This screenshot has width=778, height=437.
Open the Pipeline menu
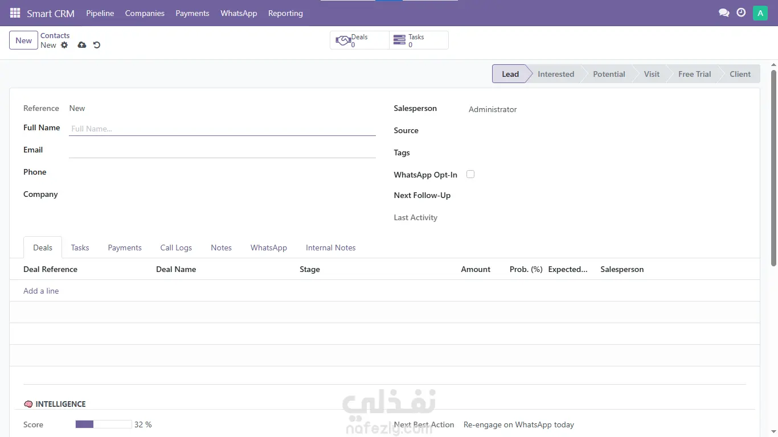click(100, 13)
